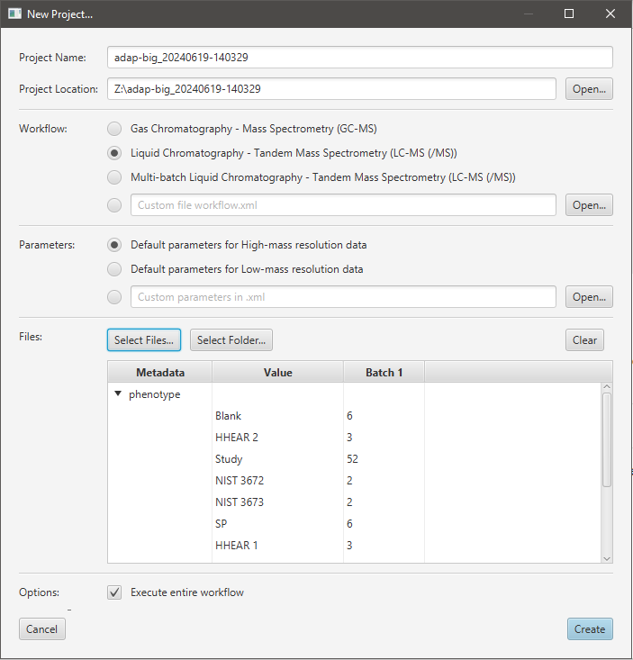Collapse the phenotype tree node
Image resolution: width=633 pixels, height=660 pixels.
point(118,394)
